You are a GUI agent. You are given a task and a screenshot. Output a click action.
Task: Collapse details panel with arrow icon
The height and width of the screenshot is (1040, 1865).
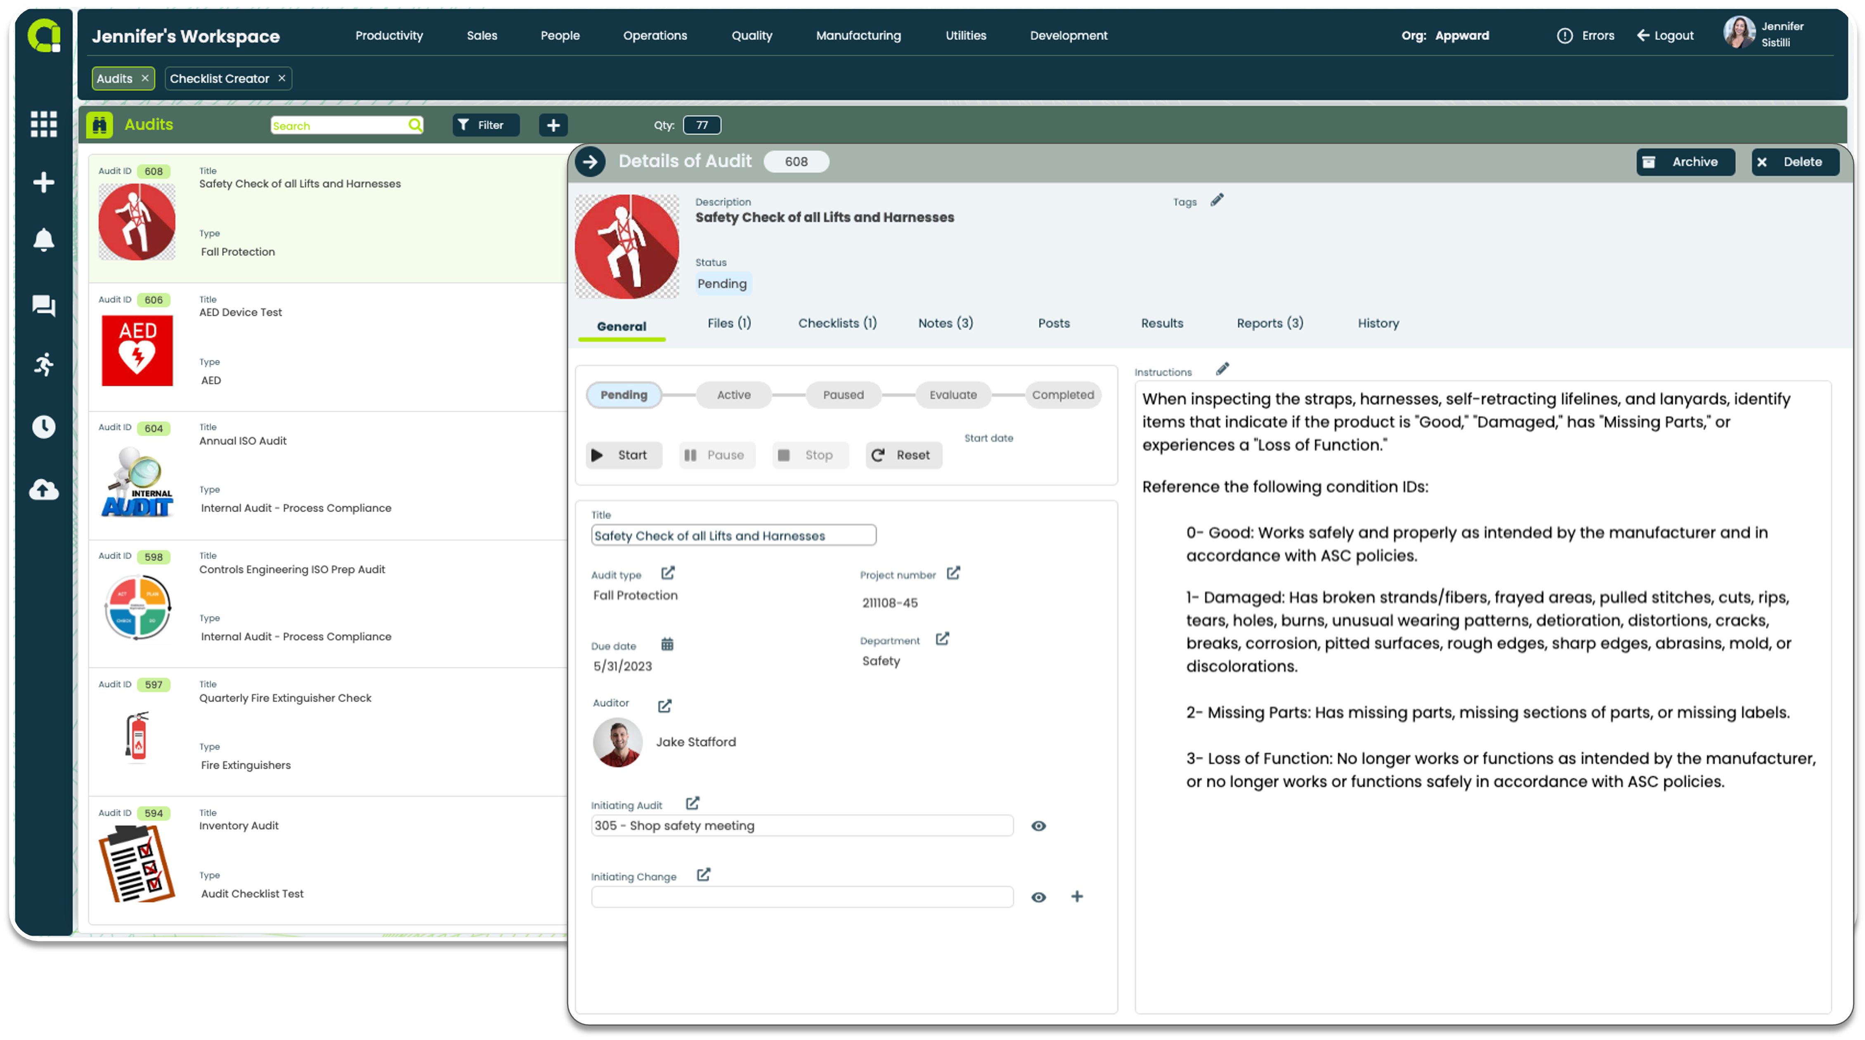[590, 161]
